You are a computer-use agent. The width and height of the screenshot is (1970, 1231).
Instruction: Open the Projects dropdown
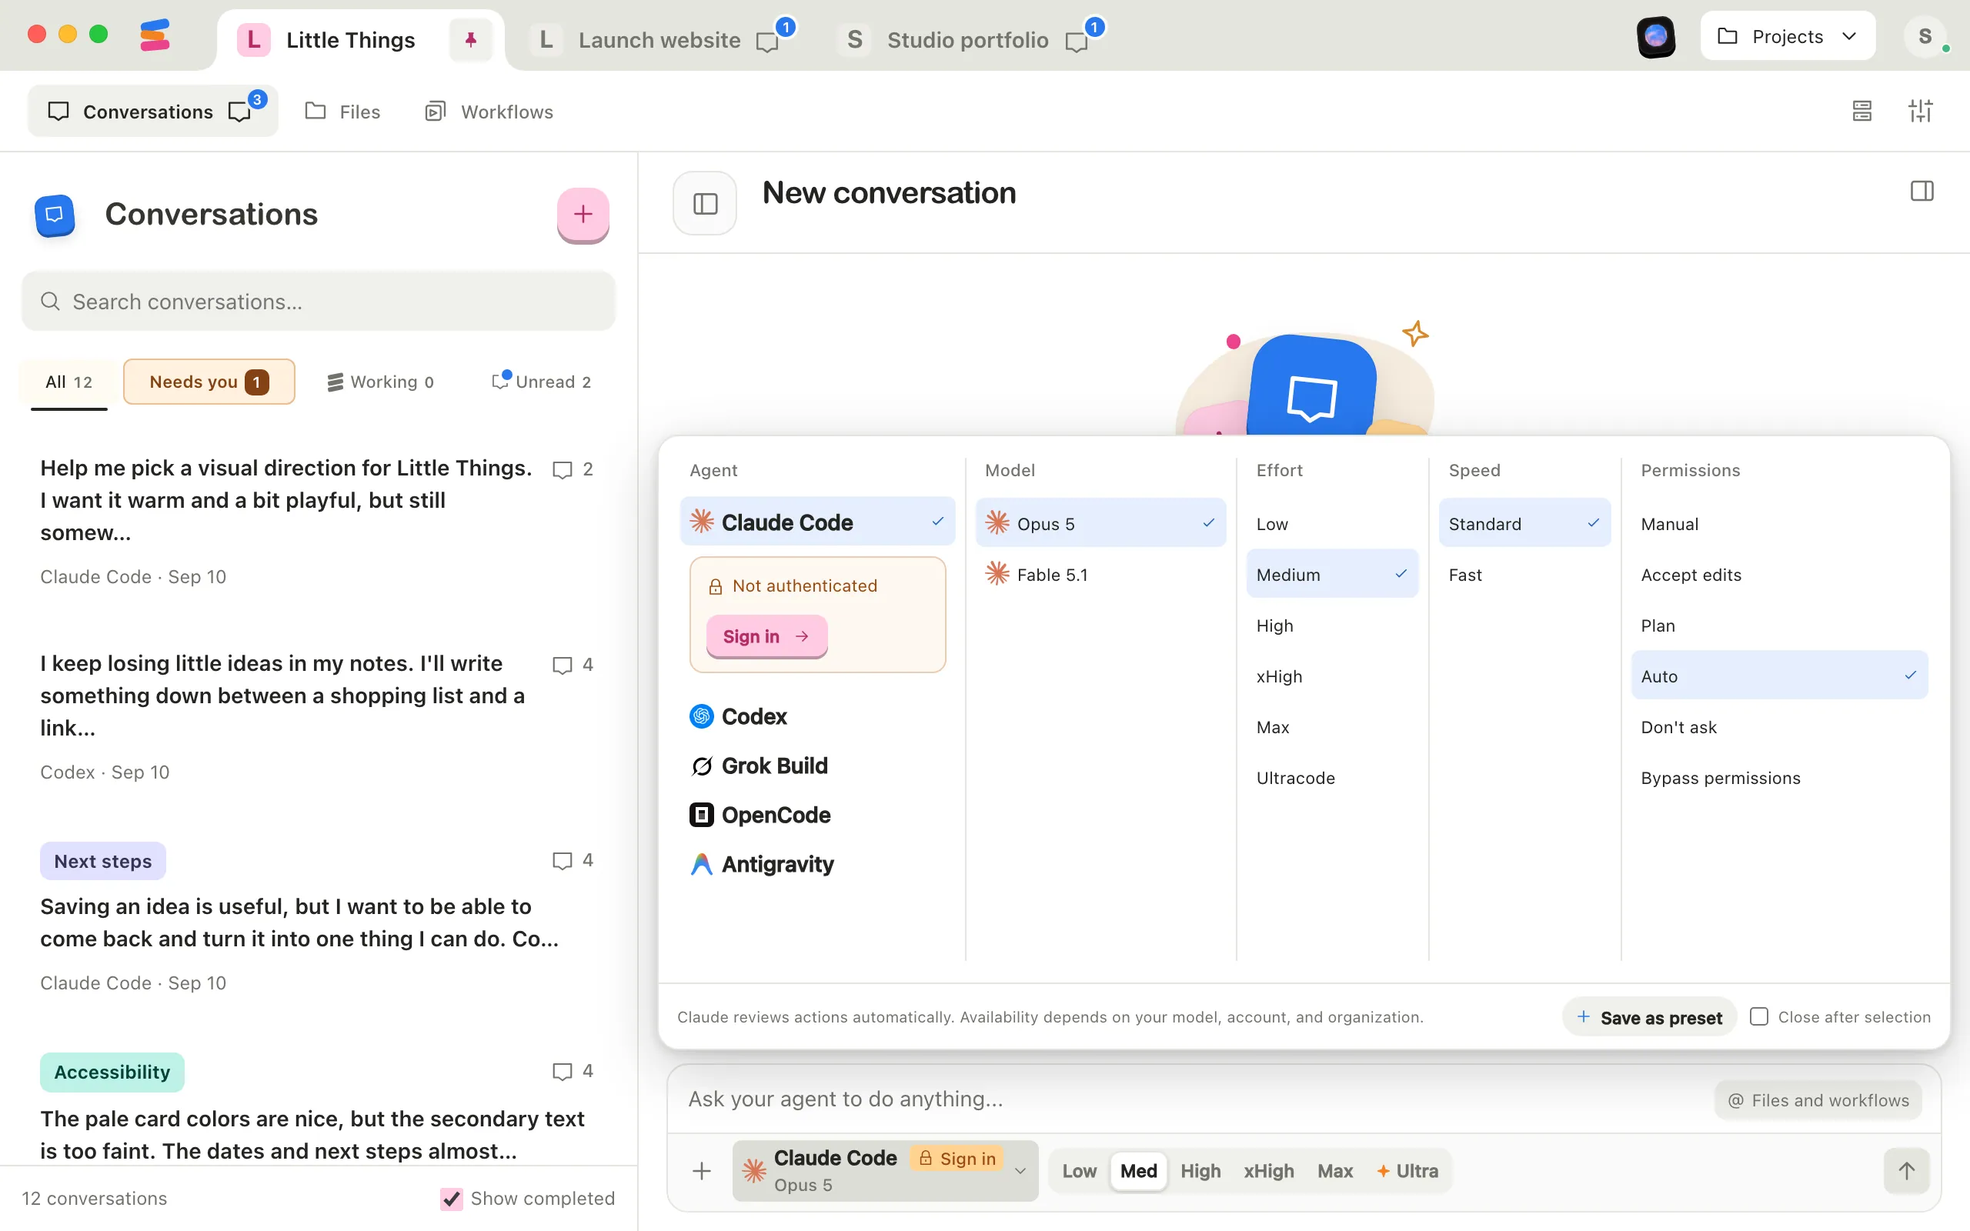pos(1788,37)
